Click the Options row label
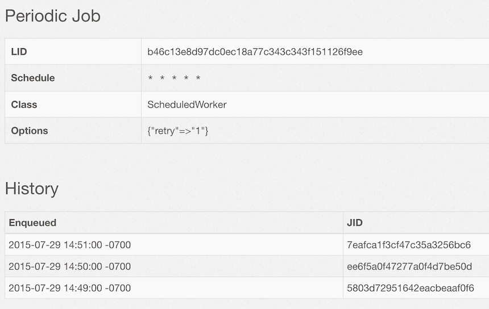 click(x=30, y=131)
